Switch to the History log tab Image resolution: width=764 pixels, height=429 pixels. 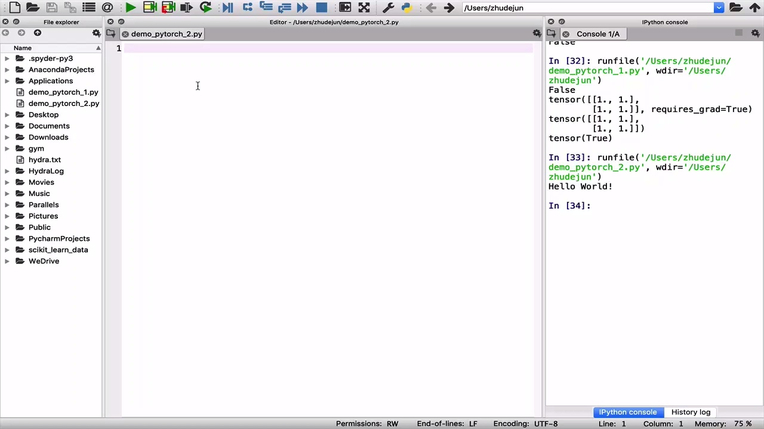[x=691, y=412]
